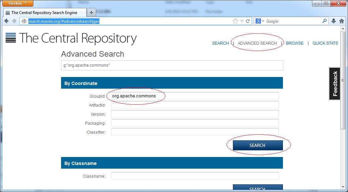Open the BROWSE navigation link

click(295, 43)
